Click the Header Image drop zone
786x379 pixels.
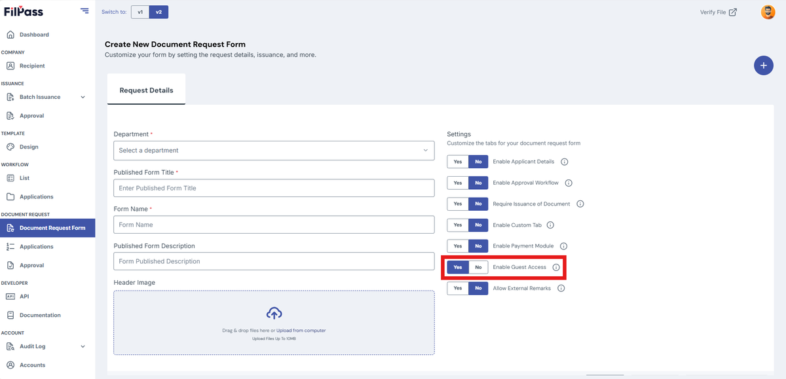point(274,323)
